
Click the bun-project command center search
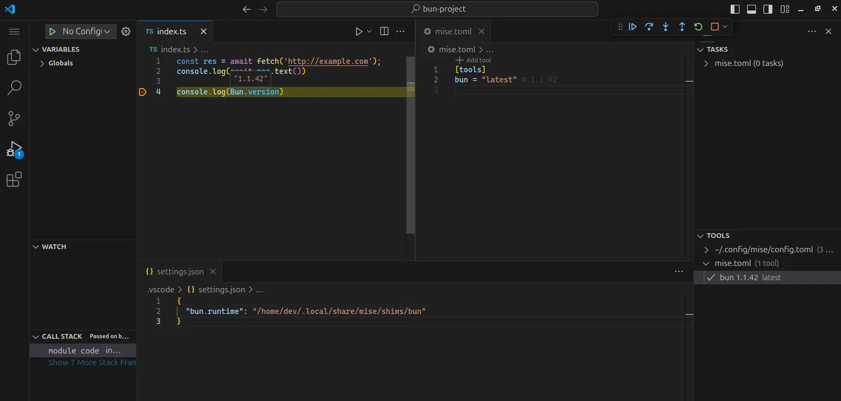tap(437, 9)
